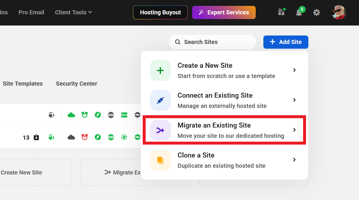The width and height of the screenshot is (359, 200).
Task: Click the pending updates icon beside 13
Action: [x=36, y=137]
